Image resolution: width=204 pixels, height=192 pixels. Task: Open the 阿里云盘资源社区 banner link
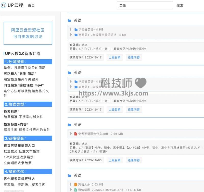pos(28,33)
